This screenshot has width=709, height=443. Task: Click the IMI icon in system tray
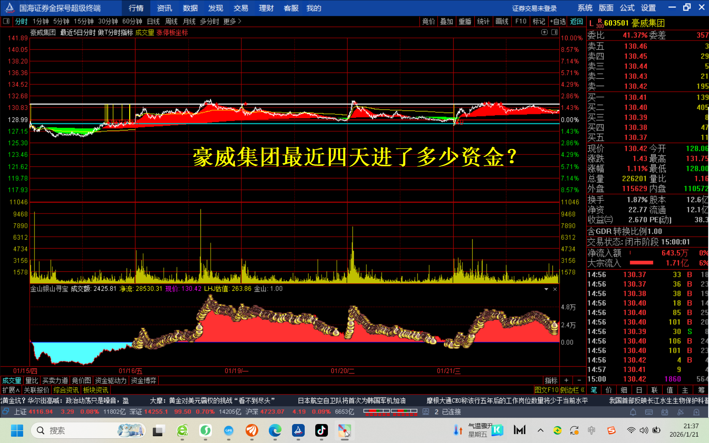click(520, 430)
